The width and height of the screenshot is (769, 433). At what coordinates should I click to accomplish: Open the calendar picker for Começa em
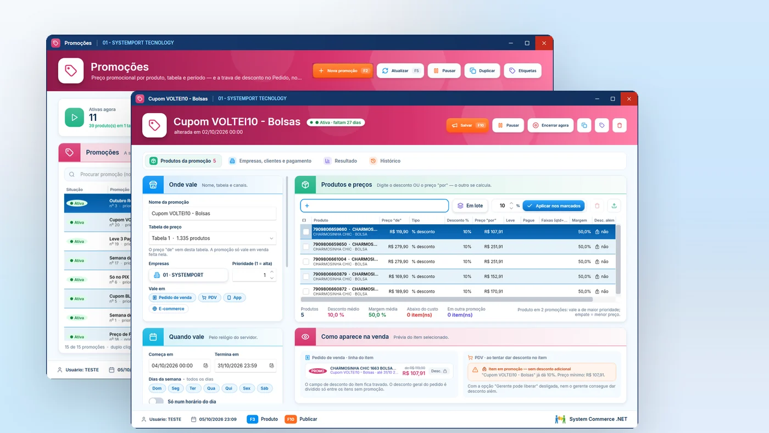(205, 365)
